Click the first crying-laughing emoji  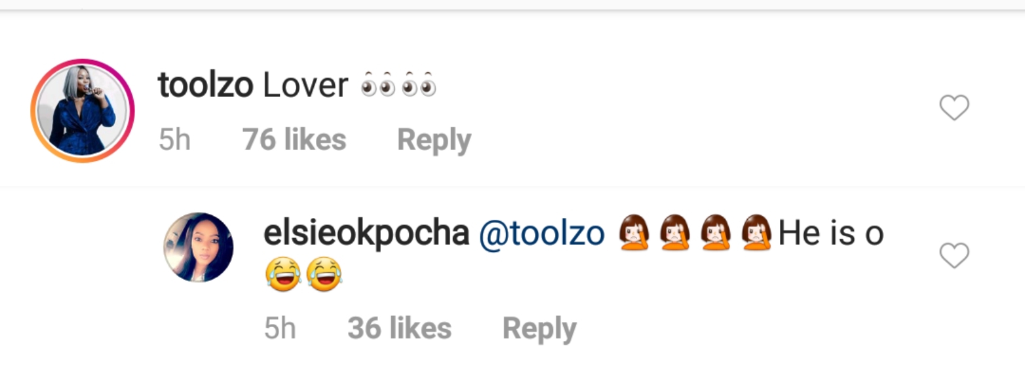point(283,275)
